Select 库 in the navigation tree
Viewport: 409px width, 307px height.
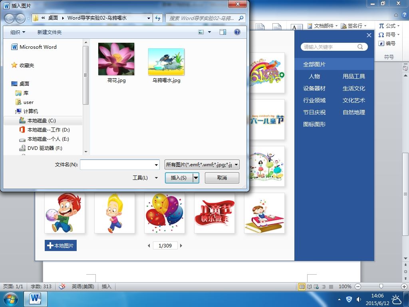click(x=22, y=93)
